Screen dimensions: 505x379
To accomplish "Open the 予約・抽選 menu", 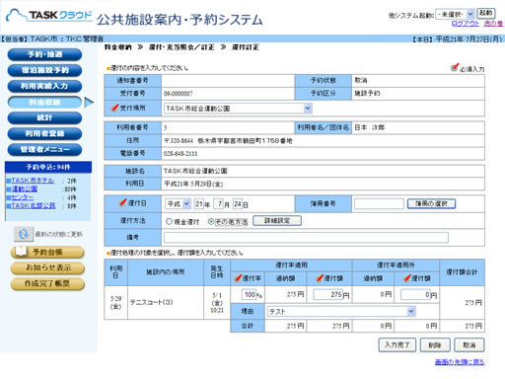I will 44,54.
